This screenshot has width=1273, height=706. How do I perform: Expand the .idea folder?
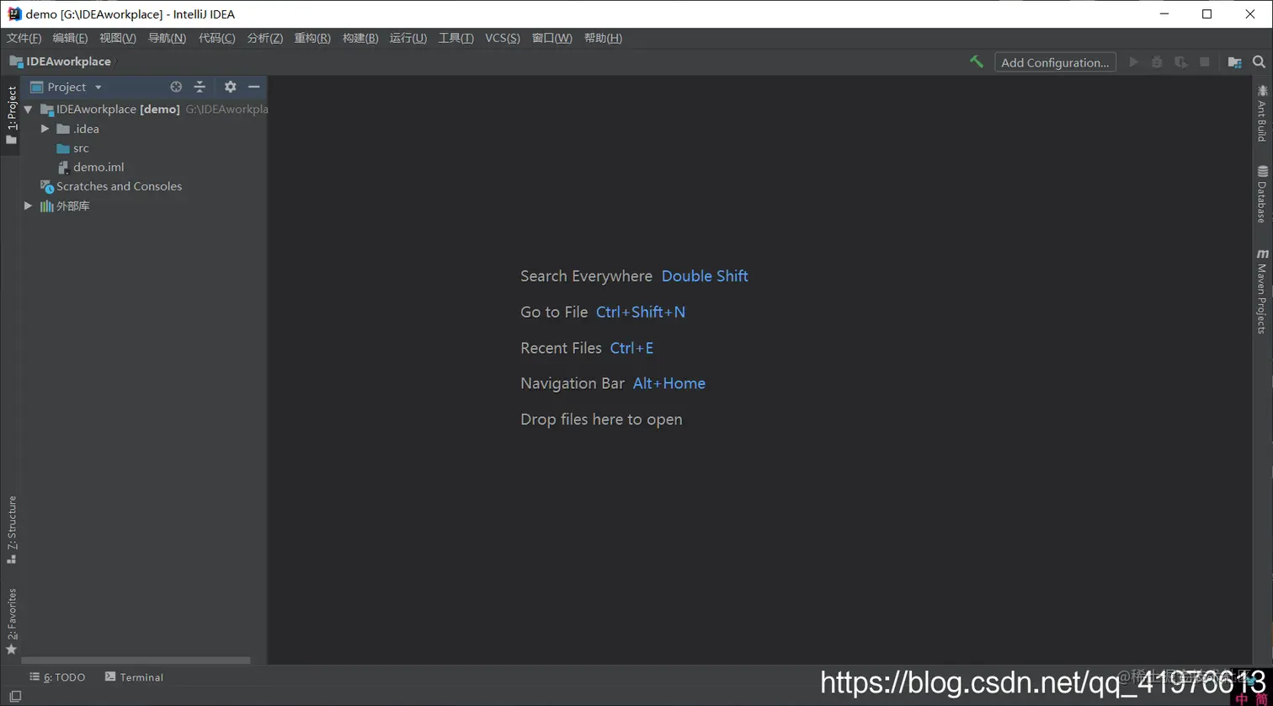pos(45,129)
